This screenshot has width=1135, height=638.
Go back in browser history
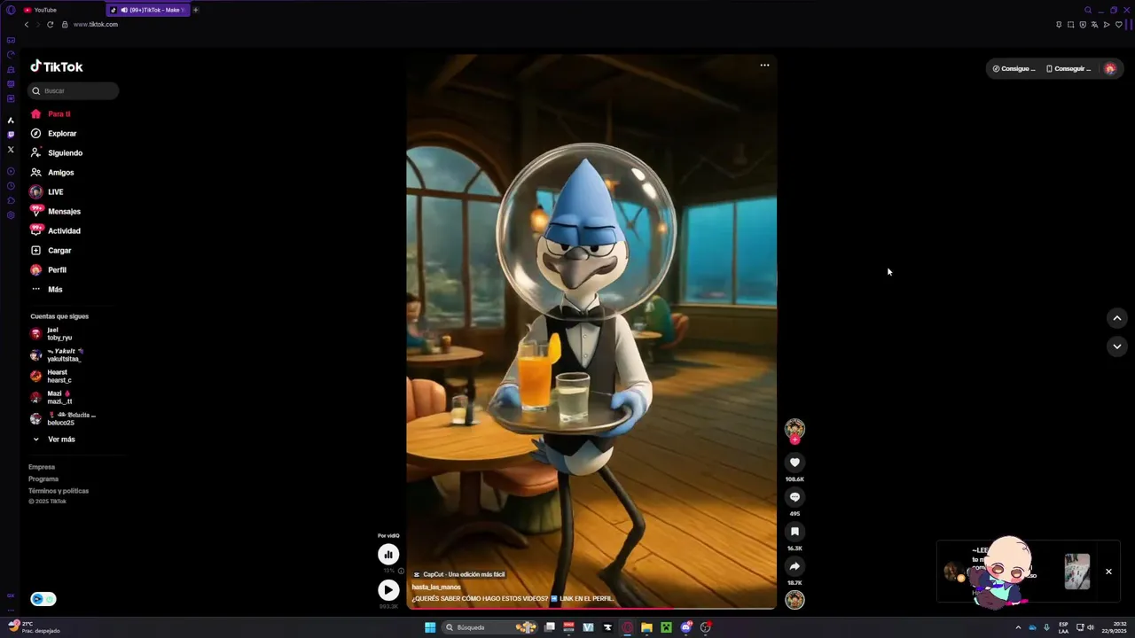[x=27, y=25]
